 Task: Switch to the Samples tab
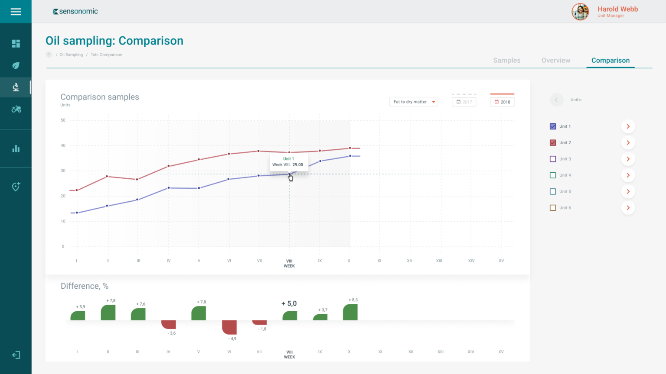(506, 60)
